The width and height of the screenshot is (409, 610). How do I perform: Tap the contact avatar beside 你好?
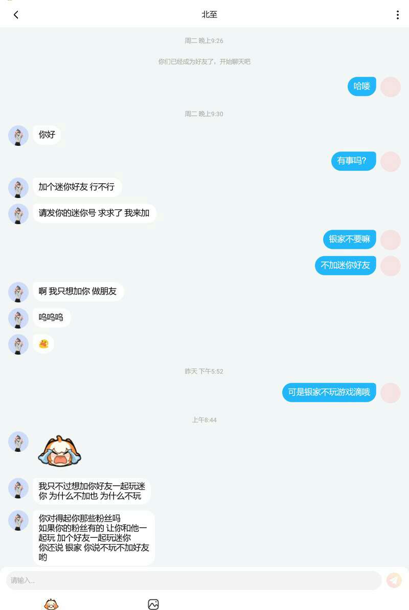coord(18,136)
